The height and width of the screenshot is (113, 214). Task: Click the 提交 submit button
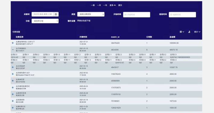120,5
